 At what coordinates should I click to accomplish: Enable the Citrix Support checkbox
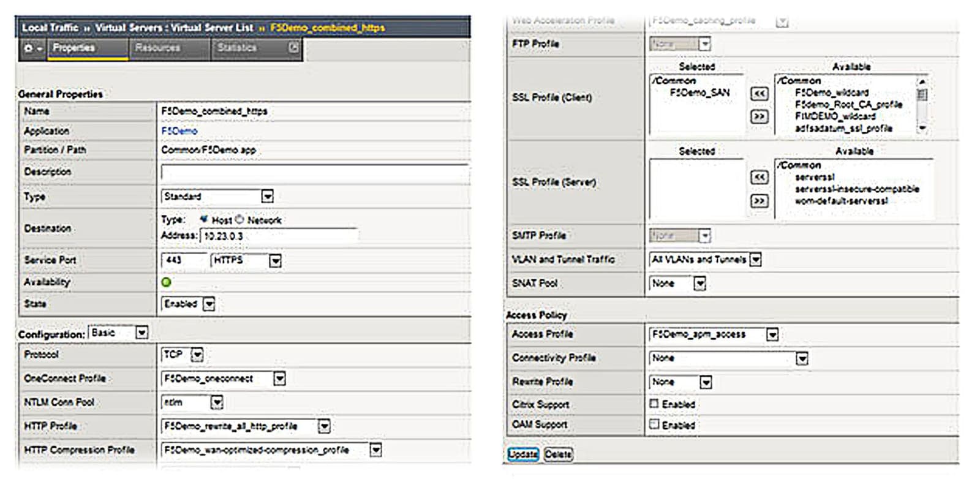[654, 404]
